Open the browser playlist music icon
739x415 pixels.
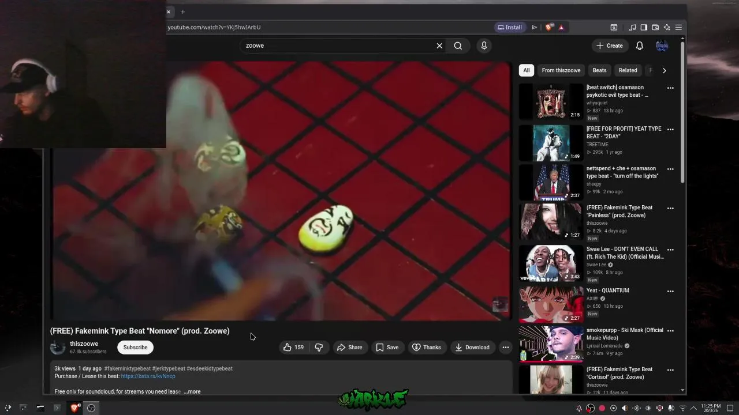632,27
